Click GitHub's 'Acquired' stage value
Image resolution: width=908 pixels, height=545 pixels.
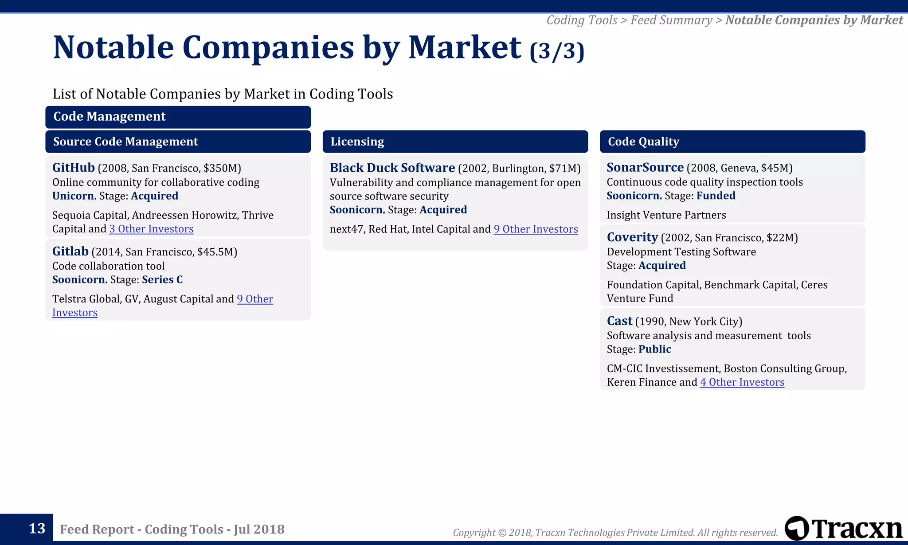click(x=155, y=196)
